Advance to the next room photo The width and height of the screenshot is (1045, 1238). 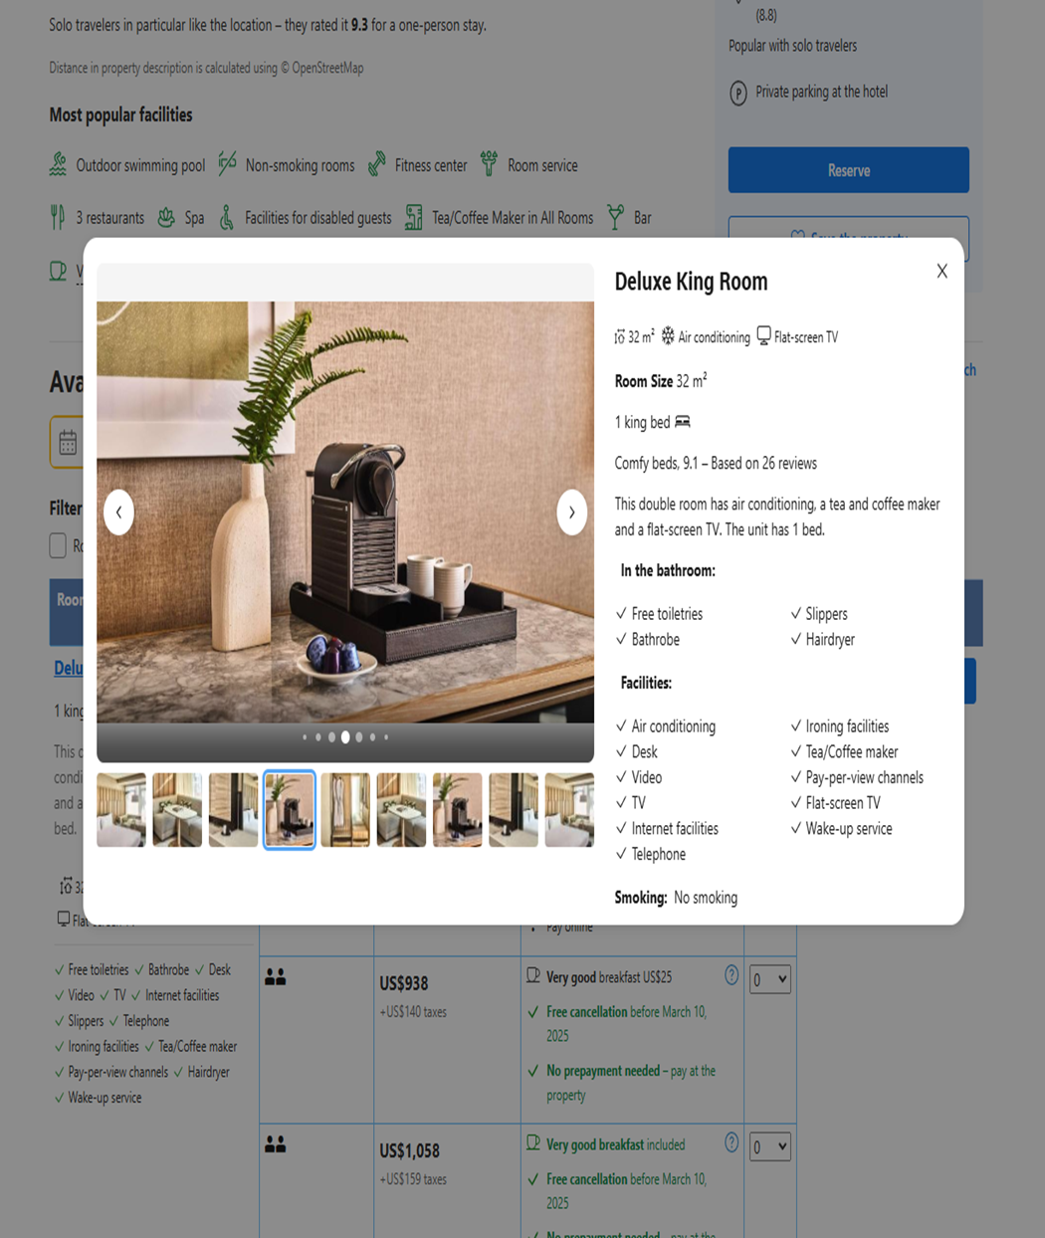tap(571, 513)
